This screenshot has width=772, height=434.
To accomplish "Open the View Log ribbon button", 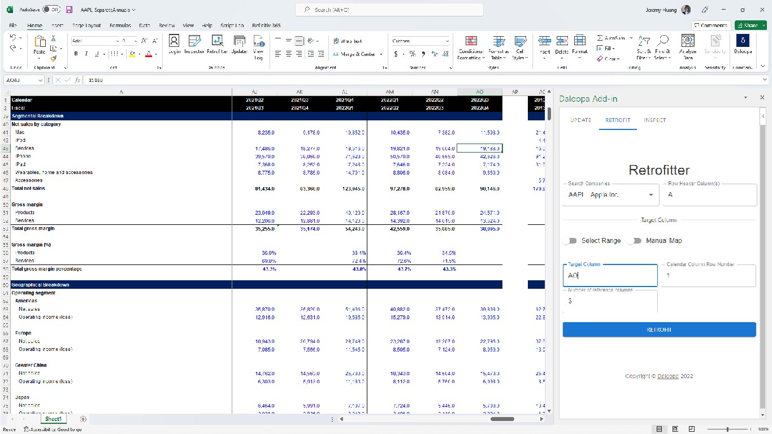I will [258, 47].
